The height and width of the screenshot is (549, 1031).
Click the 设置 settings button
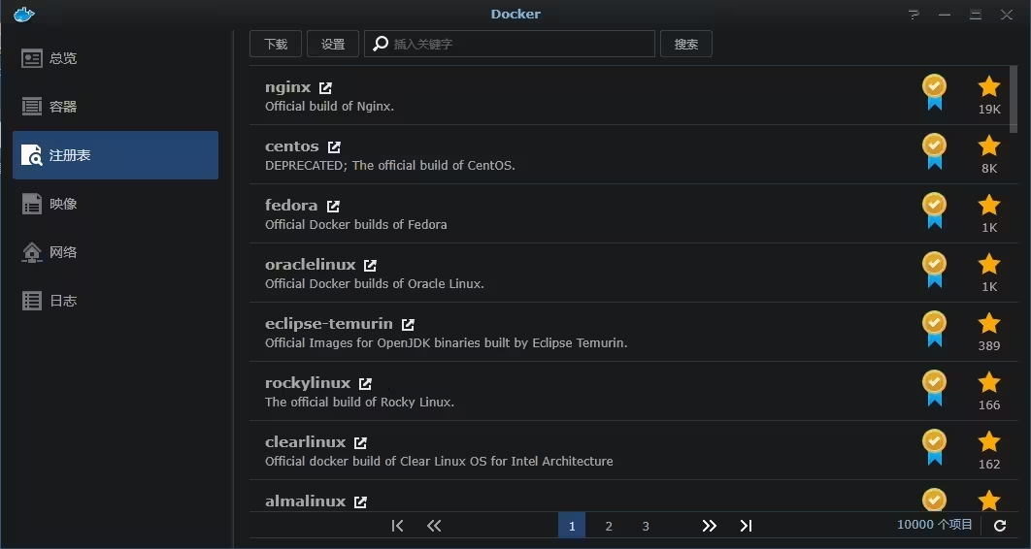333,45
